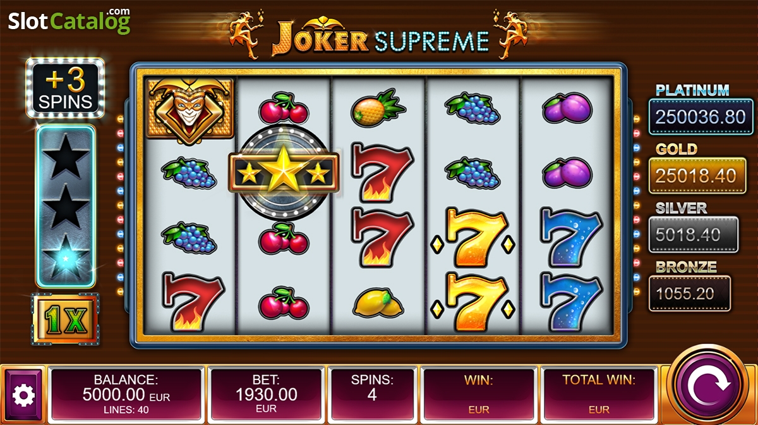Click the Total Win display panel
Screen dimensions: 758x425
click(599, 393)
